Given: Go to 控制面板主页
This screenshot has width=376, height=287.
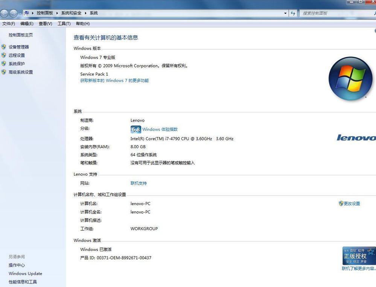Looking at the screenshot, I should coord(21,35).
